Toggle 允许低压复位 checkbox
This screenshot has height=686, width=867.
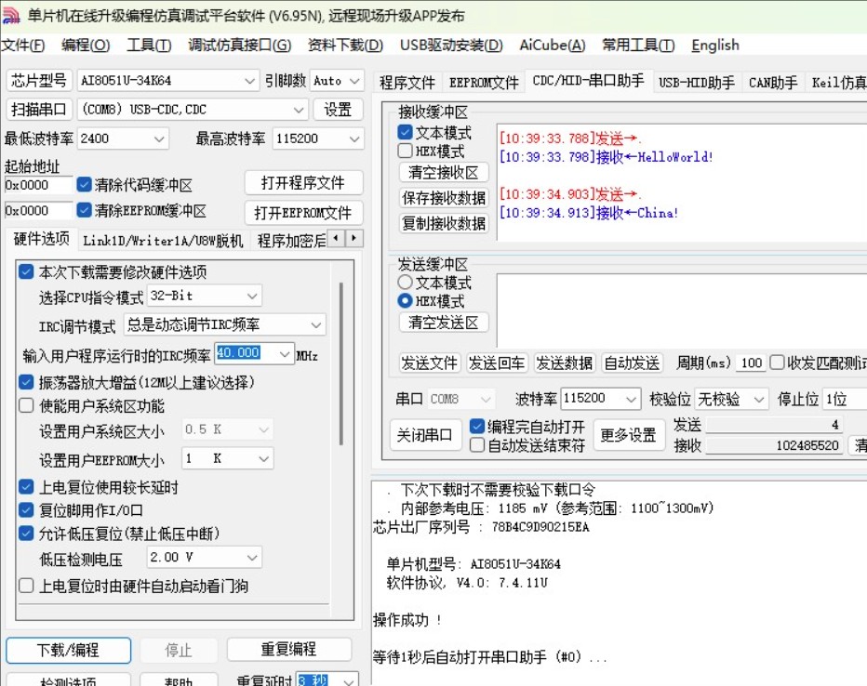point(26,533)
